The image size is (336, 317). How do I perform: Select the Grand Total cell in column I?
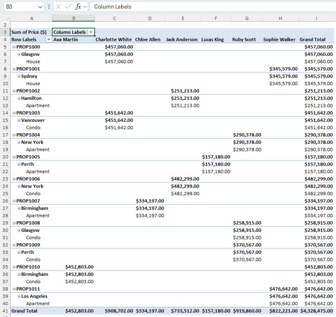tap(316, 311)
